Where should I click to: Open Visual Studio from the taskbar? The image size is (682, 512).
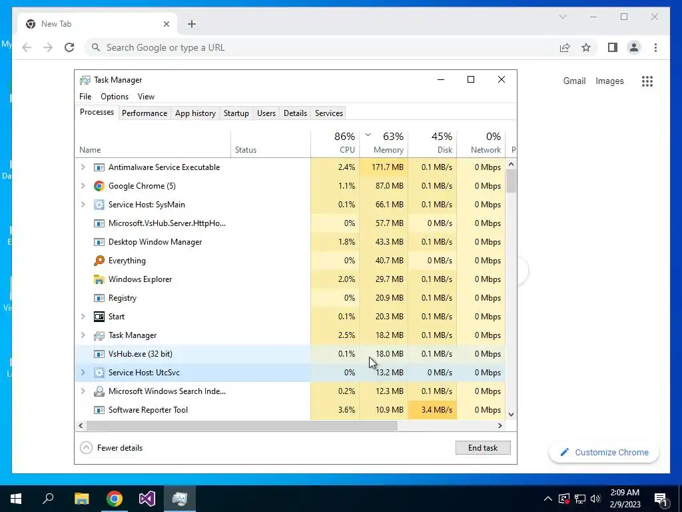click(147, 499)
